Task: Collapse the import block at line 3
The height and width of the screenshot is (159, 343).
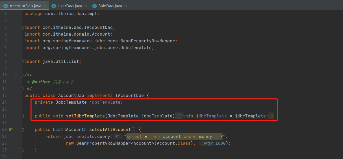Action: (x=22, y=27)
